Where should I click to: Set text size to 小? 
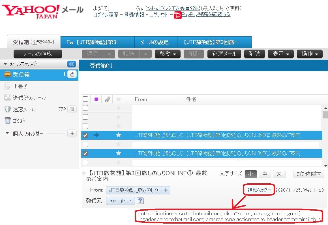(x=251, y=174)
